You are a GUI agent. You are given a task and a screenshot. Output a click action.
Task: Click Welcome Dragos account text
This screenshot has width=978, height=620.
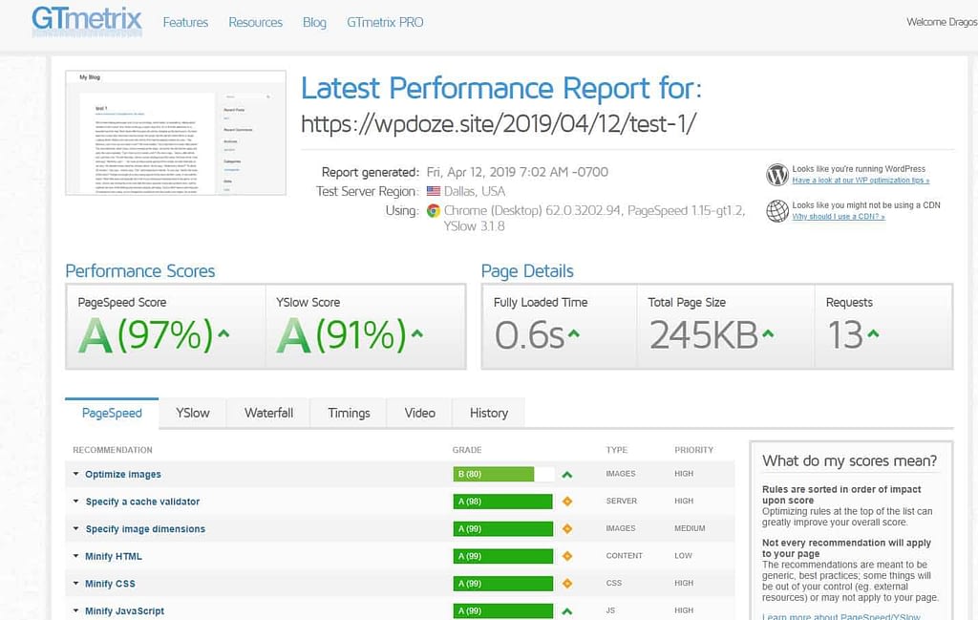(942, 22)
